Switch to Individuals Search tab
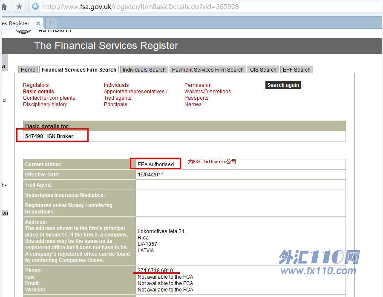Viewport: 383px width, 297px height. [144, 69]
